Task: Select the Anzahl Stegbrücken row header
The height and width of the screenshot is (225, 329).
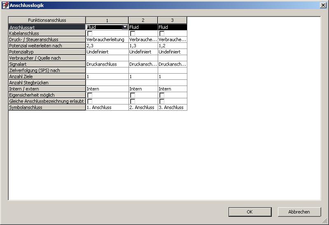Action: click(x=47, y=83)
